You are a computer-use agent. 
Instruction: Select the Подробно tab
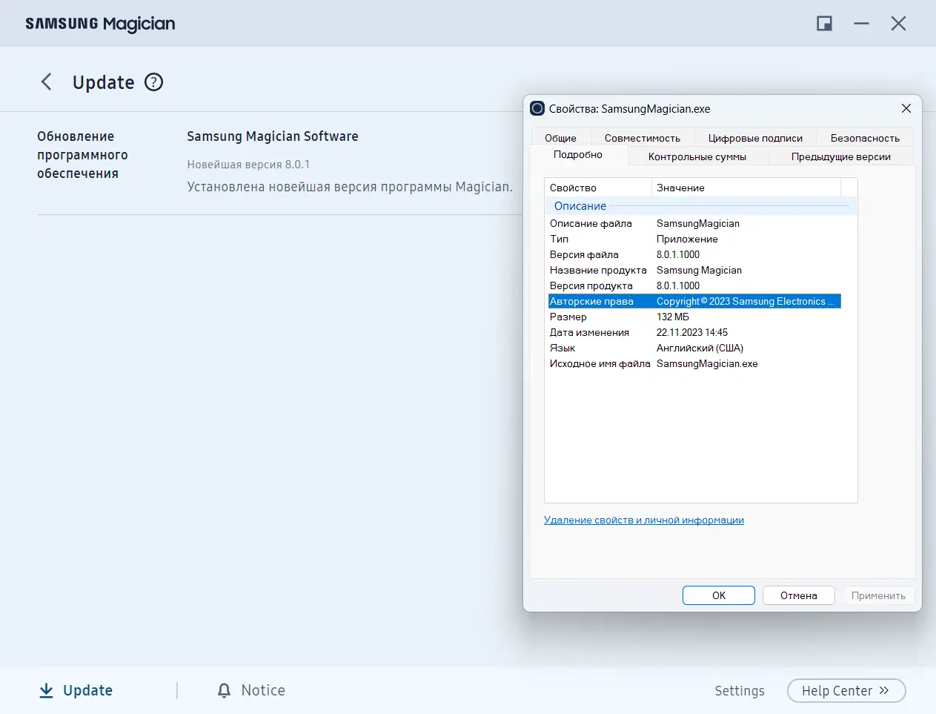(578, 155)
